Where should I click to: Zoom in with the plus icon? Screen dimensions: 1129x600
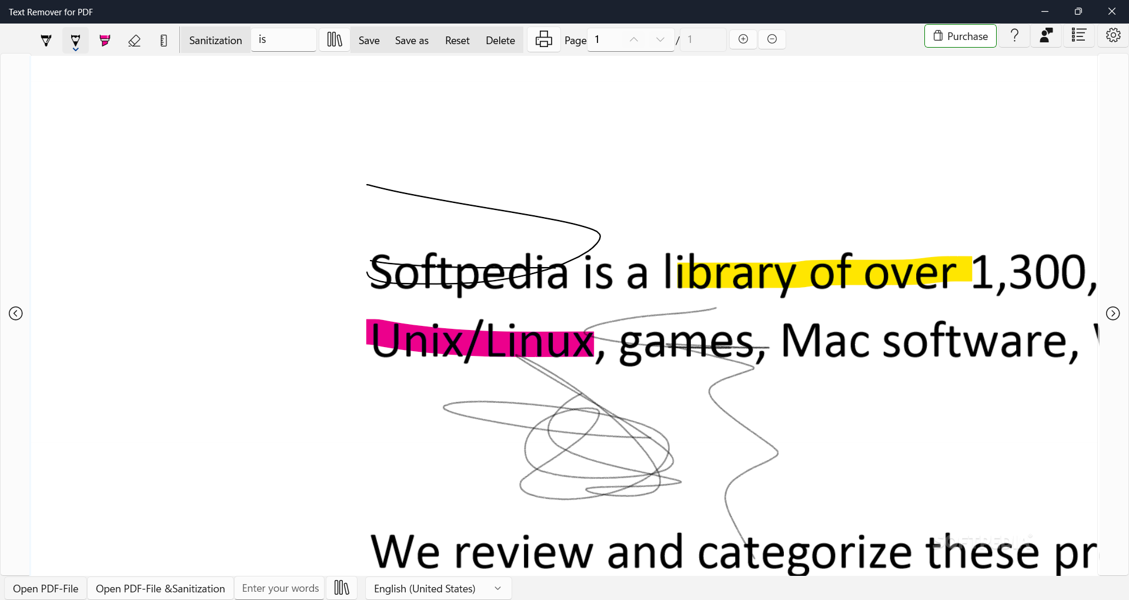coord(743,39)
